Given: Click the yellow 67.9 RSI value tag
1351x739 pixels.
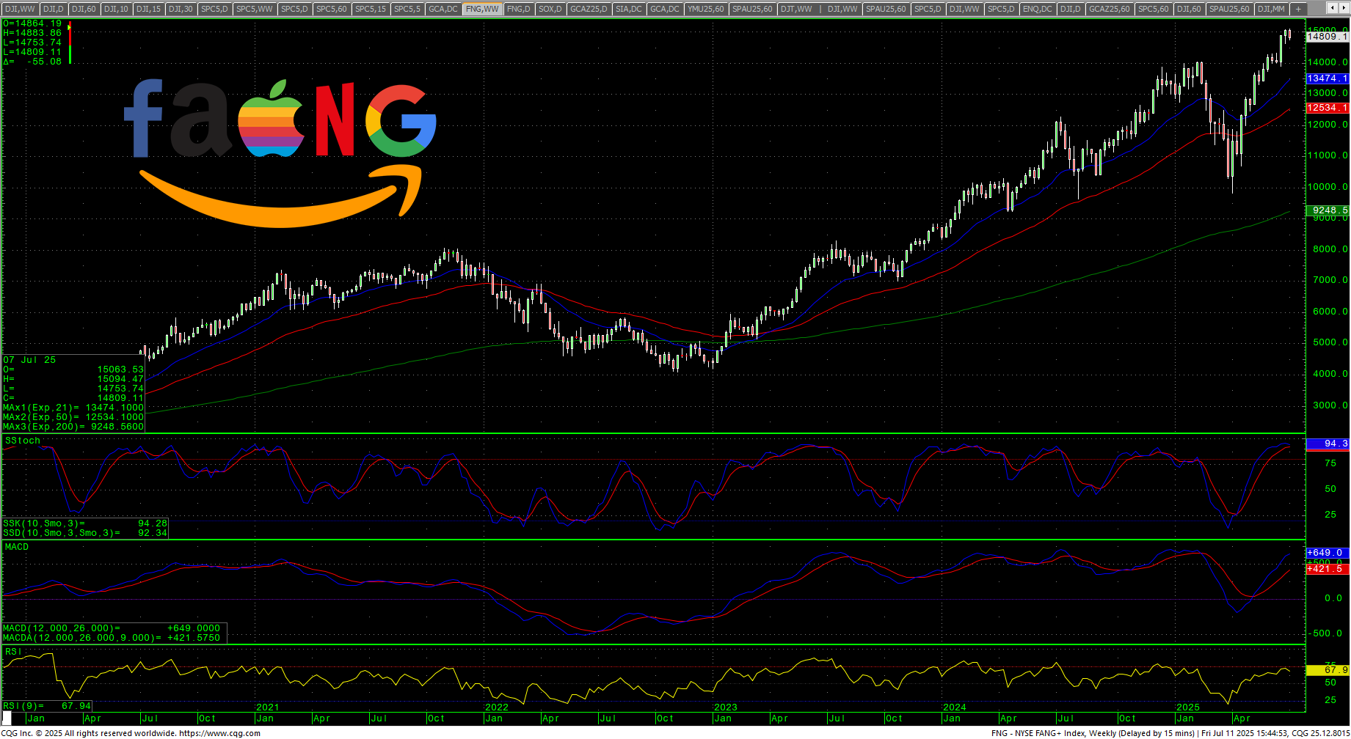Looking at the screenshot, I should [x=1328, y=670].
